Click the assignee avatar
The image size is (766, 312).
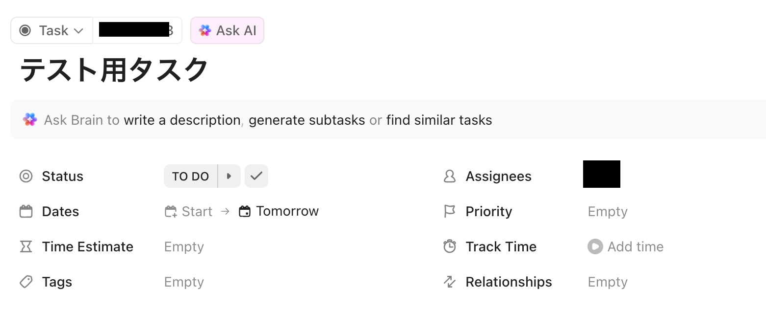[x=601, y=174]
